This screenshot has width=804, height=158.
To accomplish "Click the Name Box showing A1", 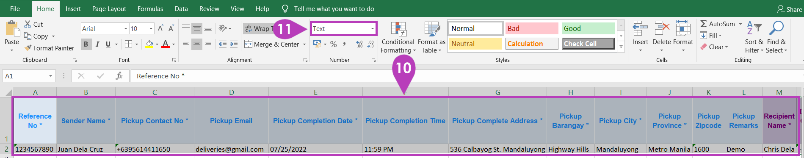I will (x=29, y=76).
